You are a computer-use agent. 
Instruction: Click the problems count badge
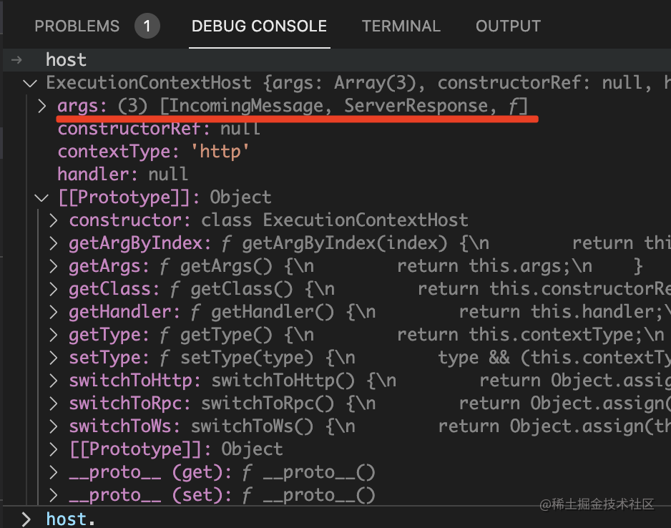147,27
